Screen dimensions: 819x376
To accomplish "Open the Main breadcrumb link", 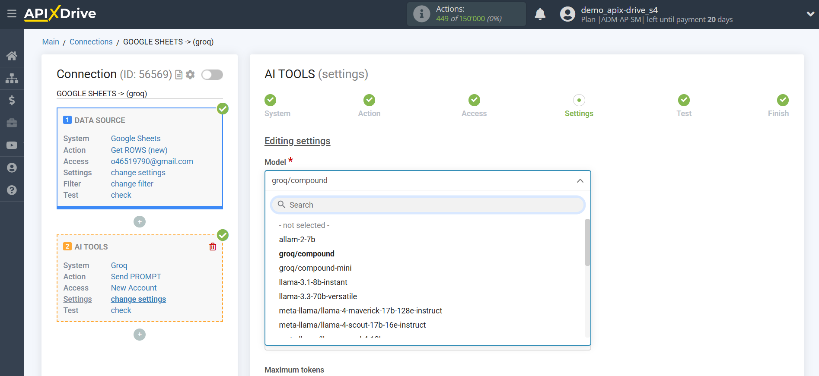I will [x=51, y=42].
